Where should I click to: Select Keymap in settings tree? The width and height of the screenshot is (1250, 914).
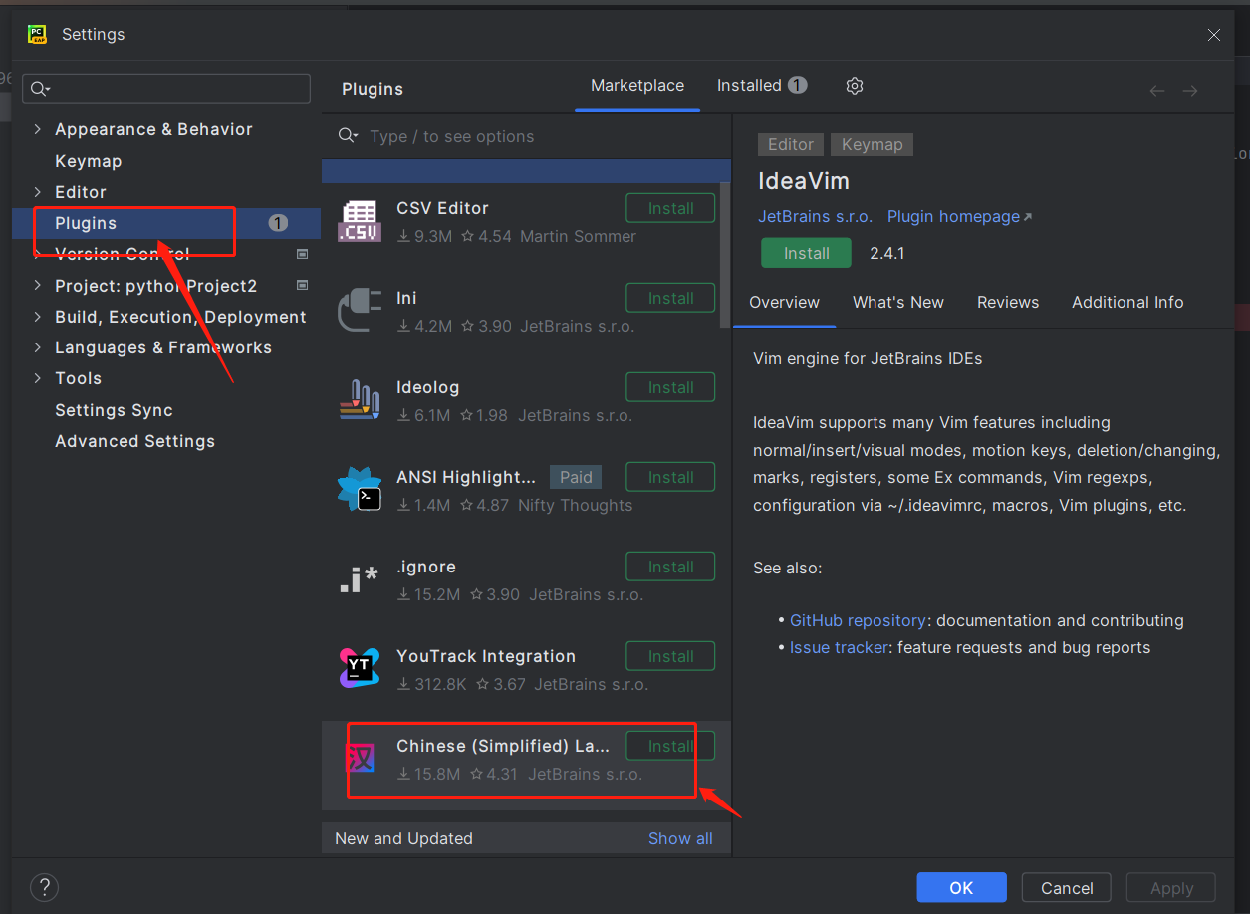pos(88,161)
